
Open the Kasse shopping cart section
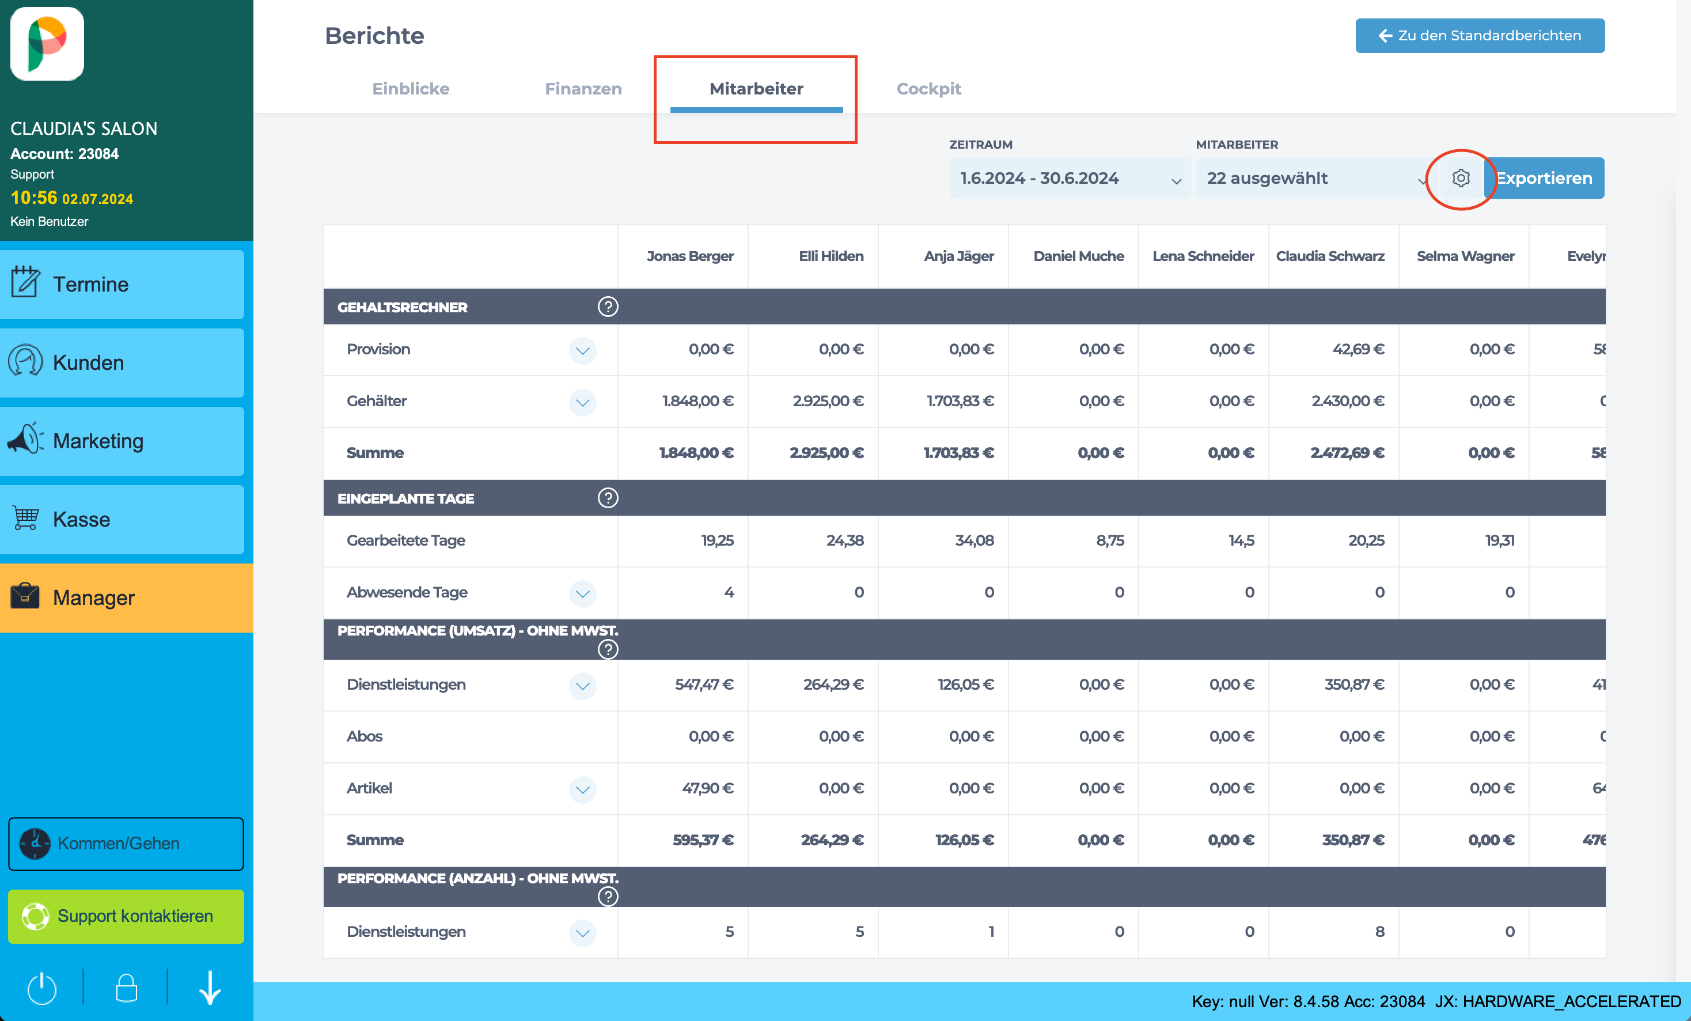coord(122,519)
